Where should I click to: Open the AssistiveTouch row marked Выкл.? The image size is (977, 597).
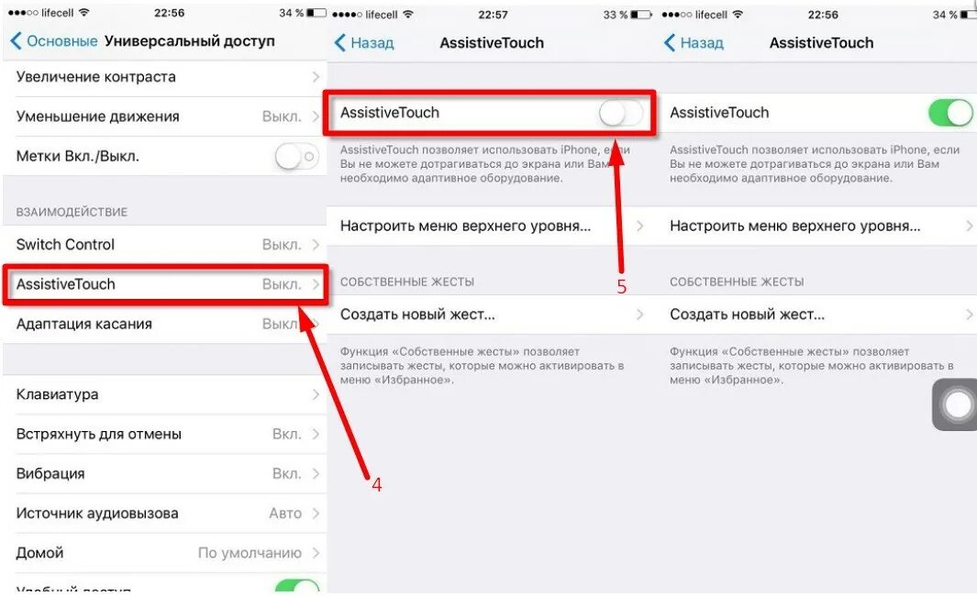point(165,284)
